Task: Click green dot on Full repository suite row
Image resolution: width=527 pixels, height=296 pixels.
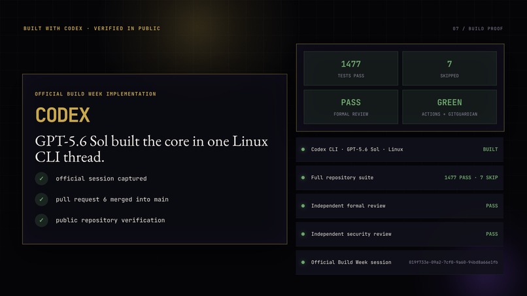Action: point(303,177)
